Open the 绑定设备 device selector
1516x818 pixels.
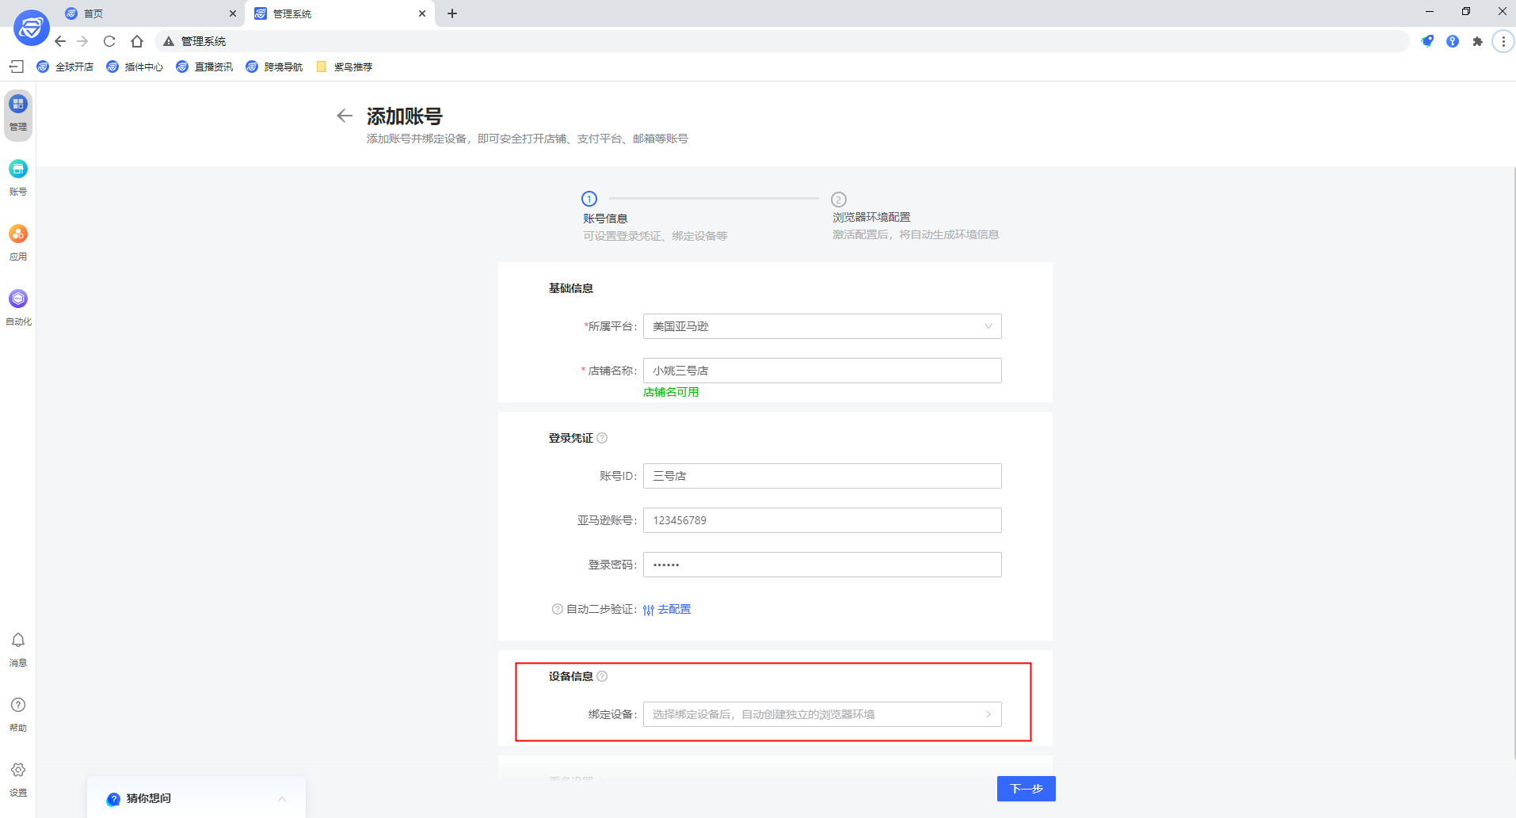[822, 713]
